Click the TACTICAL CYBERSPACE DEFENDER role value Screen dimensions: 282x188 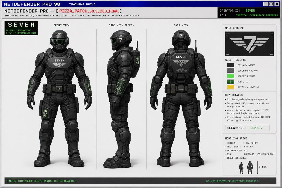[x=257, y=15]
